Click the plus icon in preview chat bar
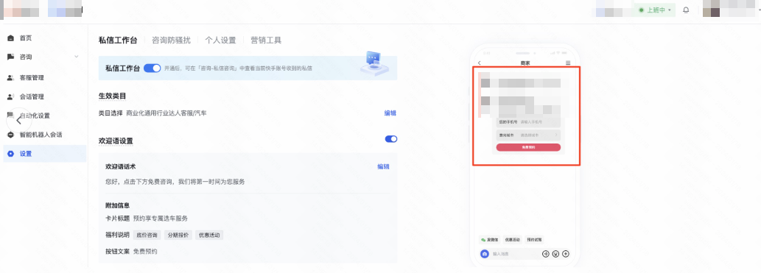 click(566, 254)
